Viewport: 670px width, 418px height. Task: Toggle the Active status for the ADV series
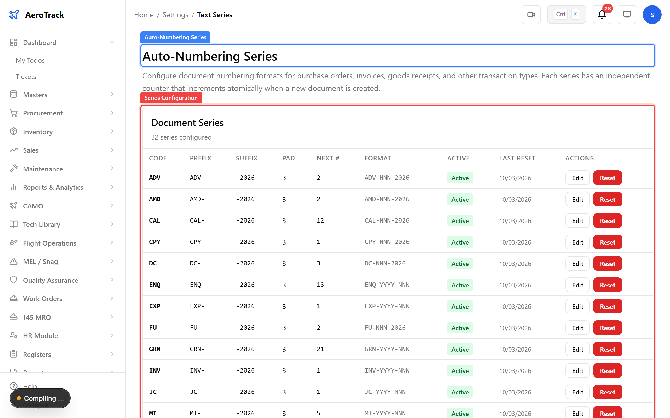pos(460,178)
